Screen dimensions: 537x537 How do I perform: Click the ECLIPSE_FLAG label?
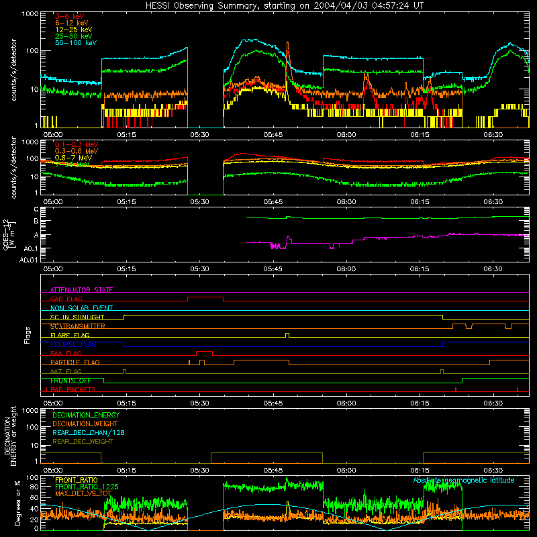[73, 344]
